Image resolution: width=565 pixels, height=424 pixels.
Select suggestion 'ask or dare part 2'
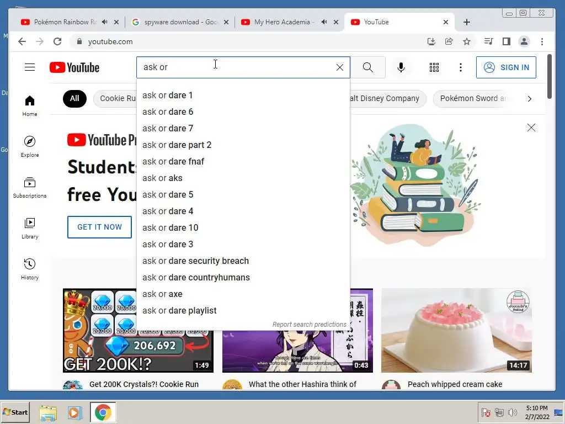[243, 145]
